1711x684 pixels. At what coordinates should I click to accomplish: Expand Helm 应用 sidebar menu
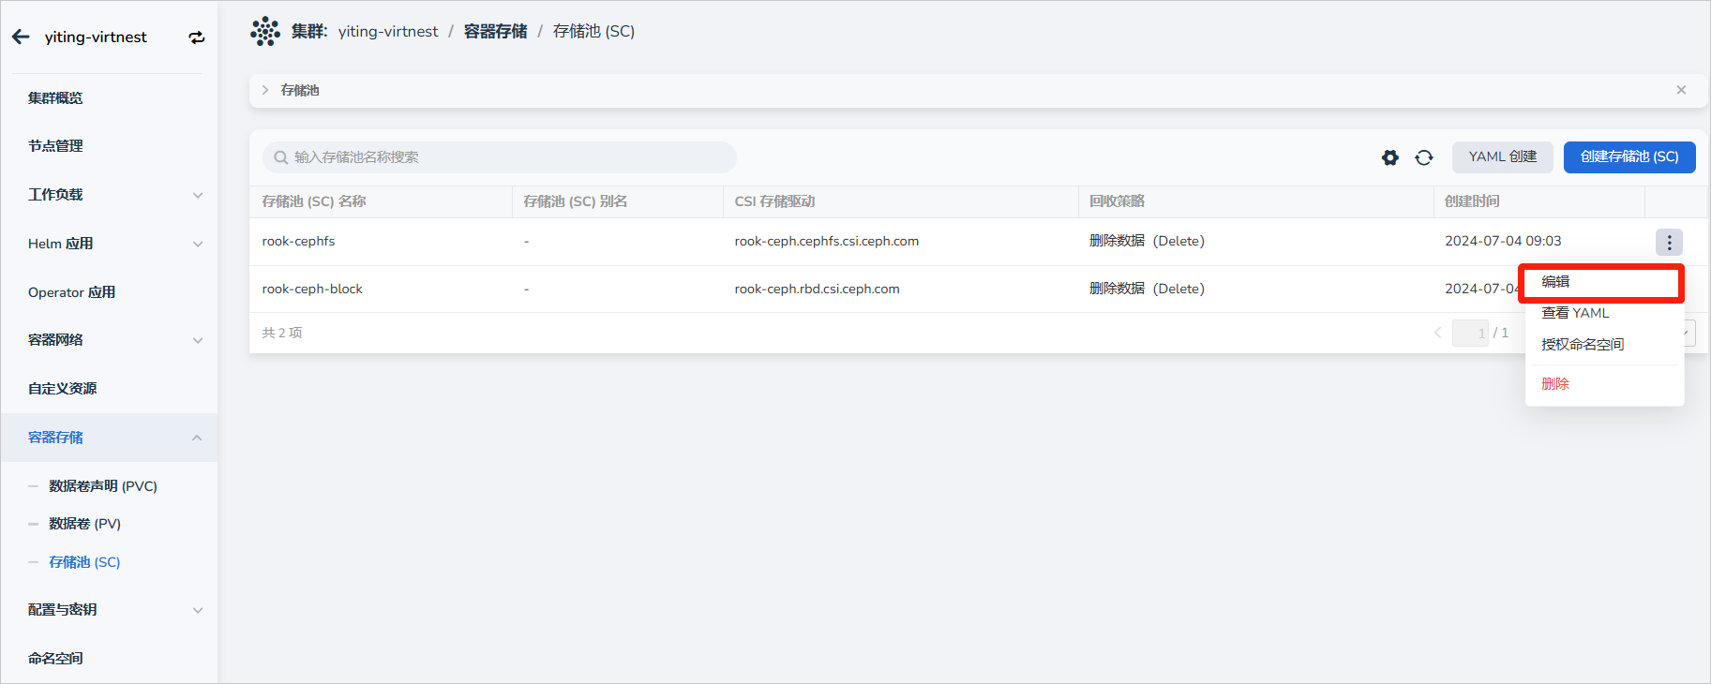pos(198,244)
